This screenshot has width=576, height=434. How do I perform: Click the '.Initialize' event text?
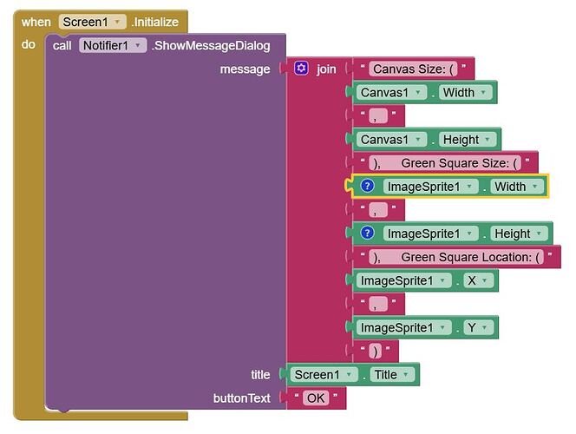(x=154, y=22)
